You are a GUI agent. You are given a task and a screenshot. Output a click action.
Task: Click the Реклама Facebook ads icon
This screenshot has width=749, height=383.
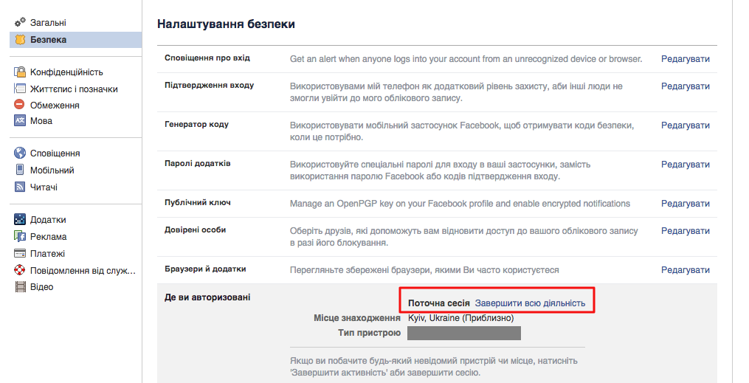click(20, 236)
